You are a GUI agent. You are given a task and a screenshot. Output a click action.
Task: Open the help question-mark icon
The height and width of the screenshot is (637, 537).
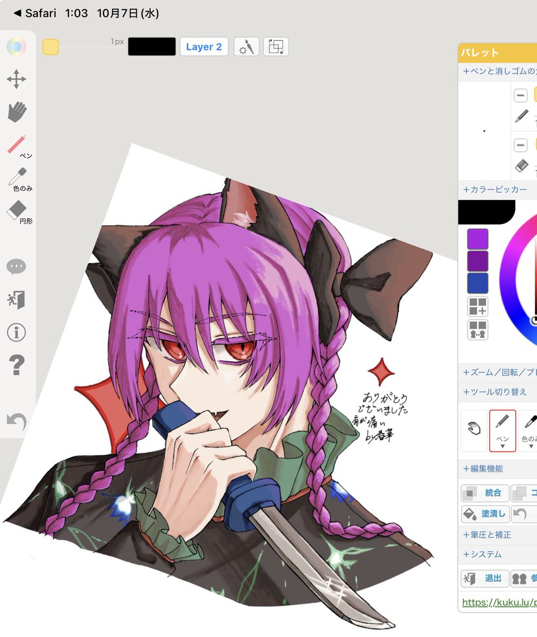16,365
